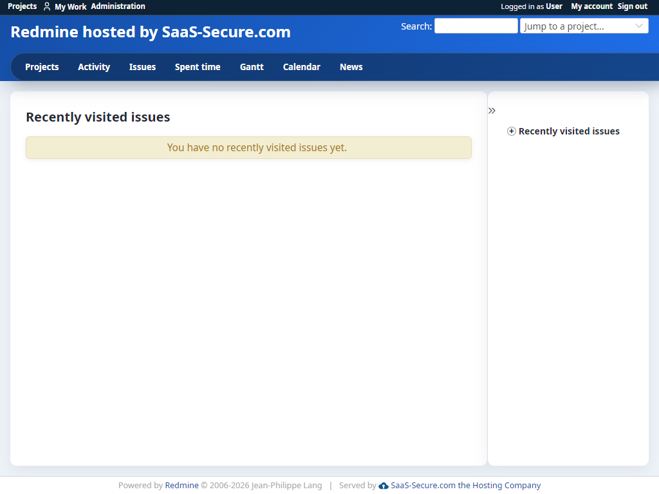Switch to the Projects tab in main navigation
Viewport: 659px width, 494px height.
pos(42,67)
